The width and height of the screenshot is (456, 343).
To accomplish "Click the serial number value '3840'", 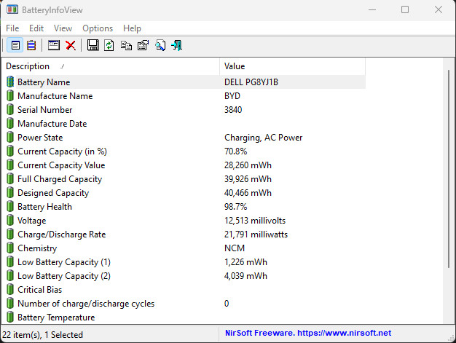I will pos(233,109).
